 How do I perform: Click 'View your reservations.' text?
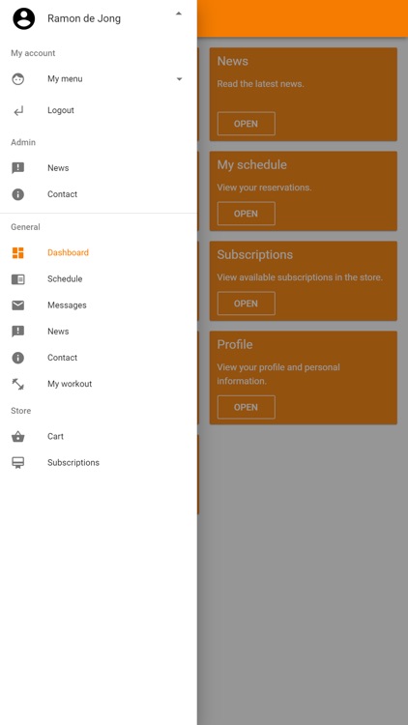(264, 188)
